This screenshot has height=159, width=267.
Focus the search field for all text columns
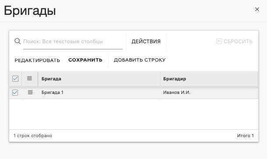click(73, 41)
